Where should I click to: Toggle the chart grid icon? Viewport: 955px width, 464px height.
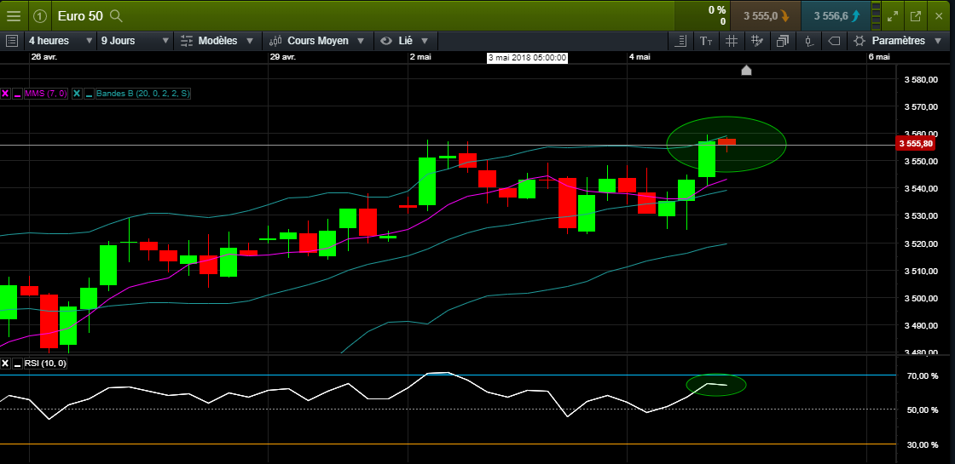coord(731,41)
